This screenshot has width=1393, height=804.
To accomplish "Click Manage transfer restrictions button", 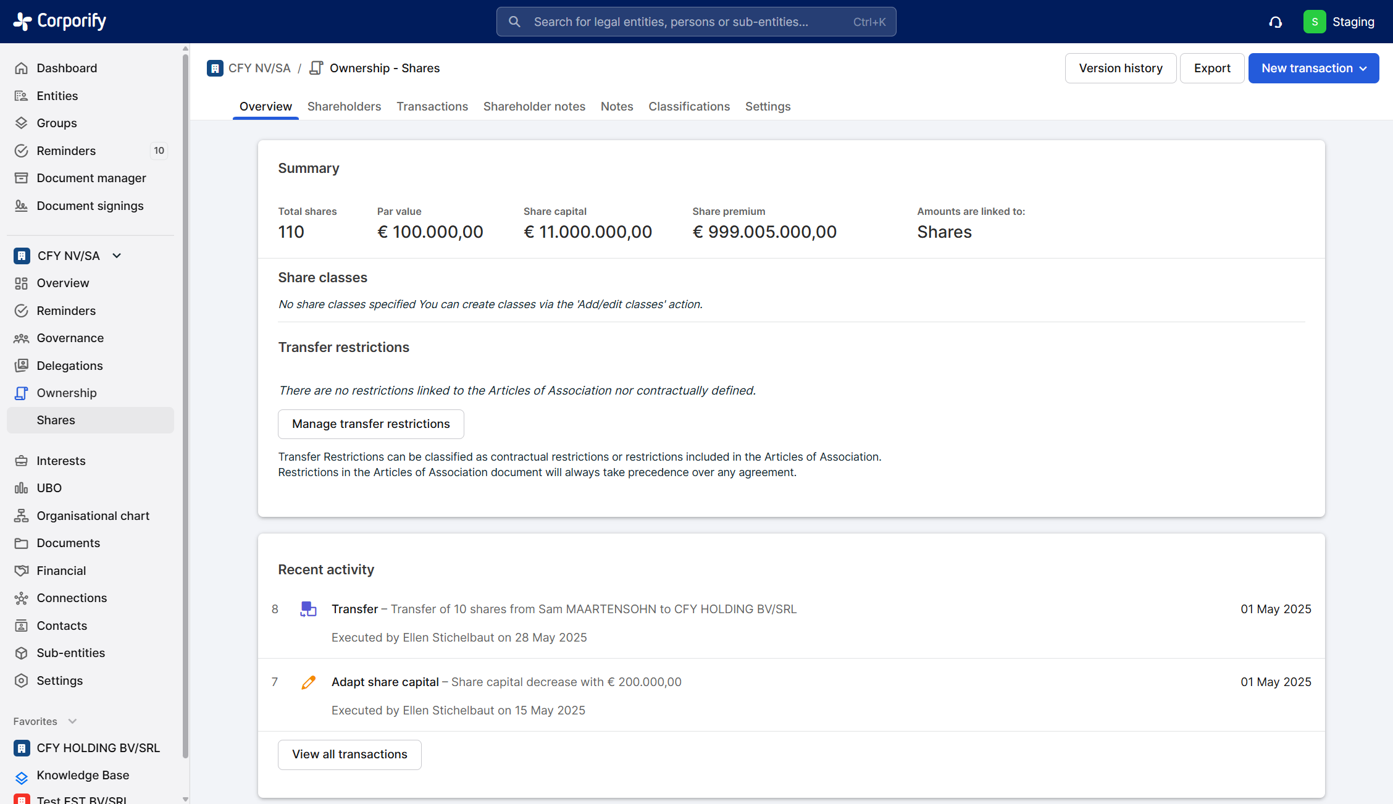I will point(370,424).
